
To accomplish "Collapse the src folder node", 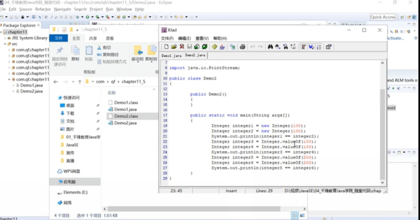I will [5, 44].
